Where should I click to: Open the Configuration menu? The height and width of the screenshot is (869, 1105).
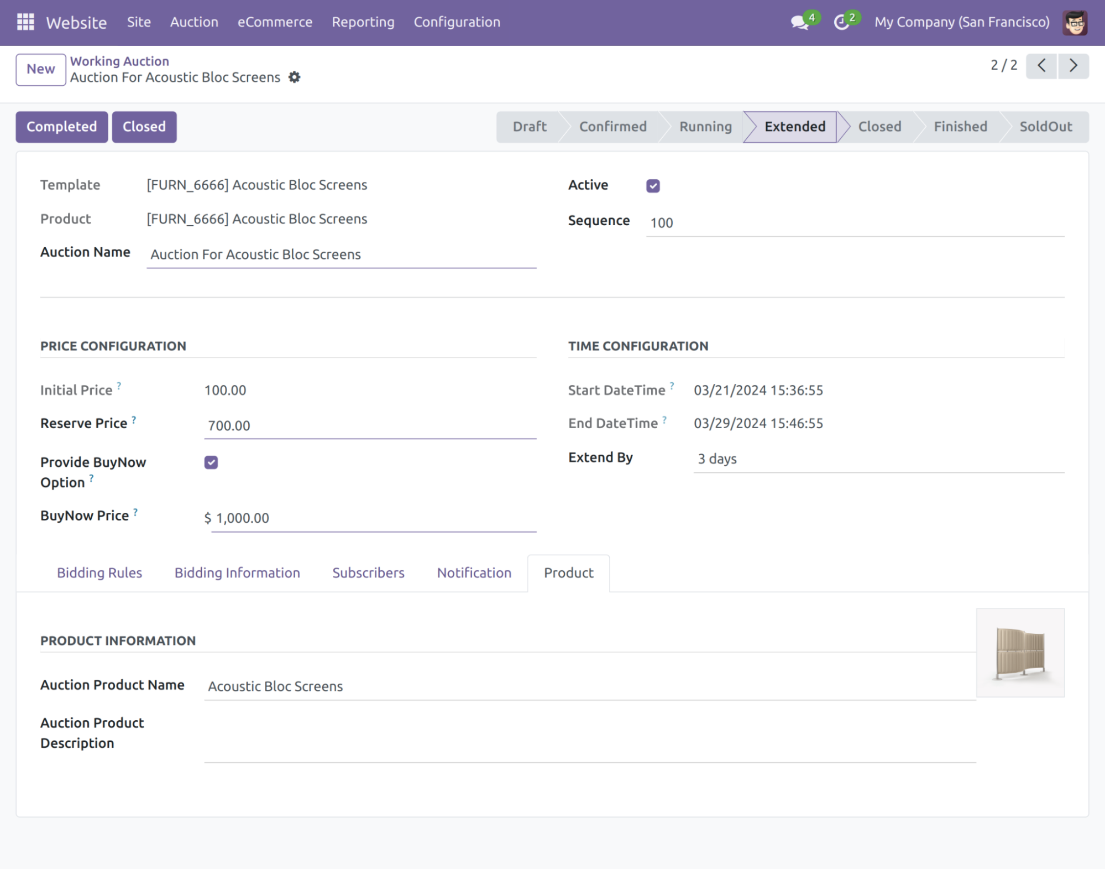(457, 22)
